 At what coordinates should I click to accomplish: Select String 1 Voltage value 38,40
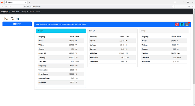click(122, 45)
